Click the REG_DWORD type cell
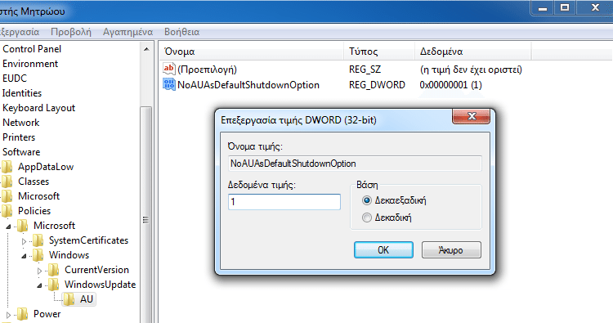 click(x=377, y=85)
